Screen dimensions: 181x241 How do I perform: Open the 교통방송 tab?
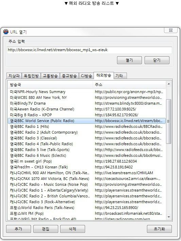(x=50, y=76)
